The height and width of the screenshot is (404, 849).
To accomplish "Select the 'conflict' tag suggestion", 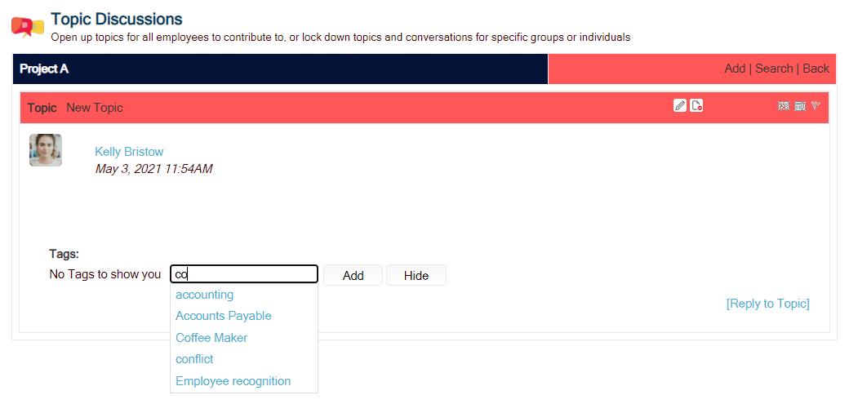I will [194, 359].
